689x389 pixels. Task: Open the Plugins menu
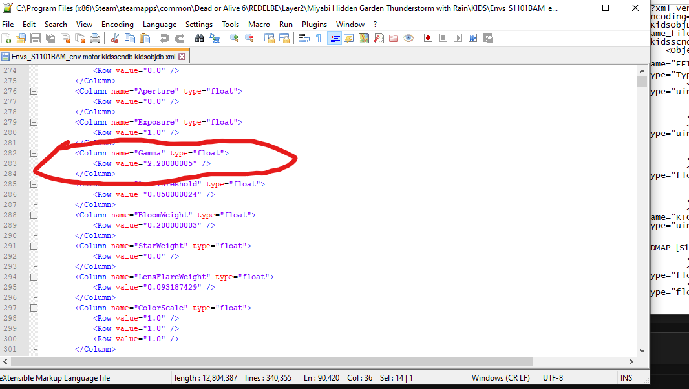[314, 25]
